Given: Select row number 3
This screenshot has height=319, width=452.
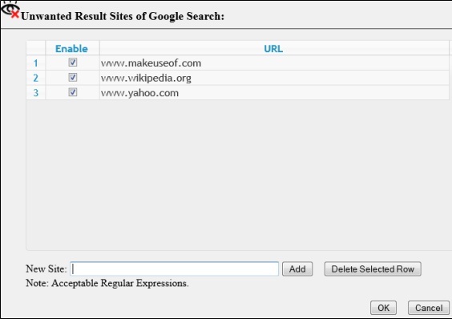Looking at the screenshot, I should tap(36, 93).
